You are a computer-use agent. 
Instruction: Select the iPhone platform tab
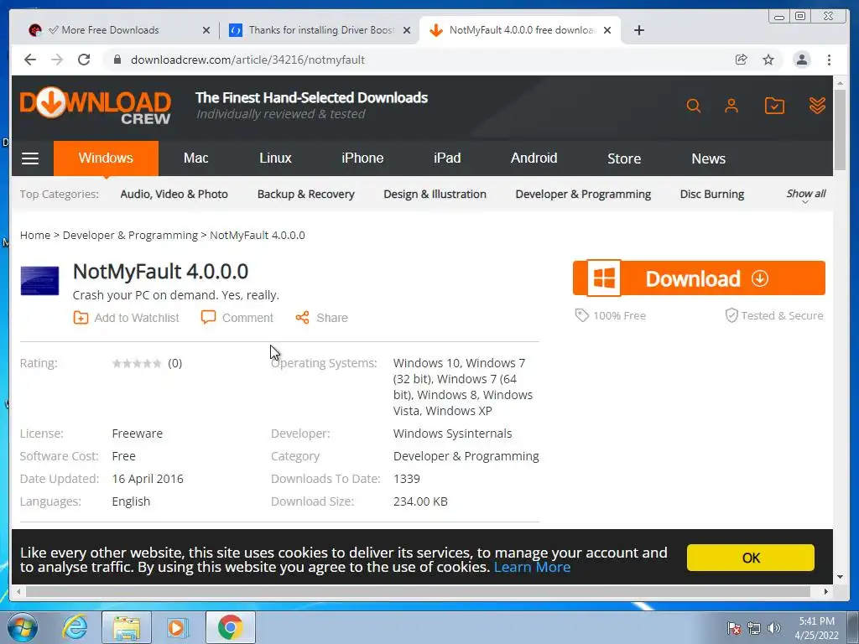coord(362,158)
